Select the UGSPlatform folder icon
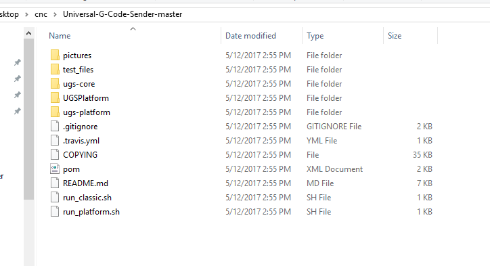Image resolution: width=490 pixels, height=266 pixels. pyautogui.click(x=55, y=98)
